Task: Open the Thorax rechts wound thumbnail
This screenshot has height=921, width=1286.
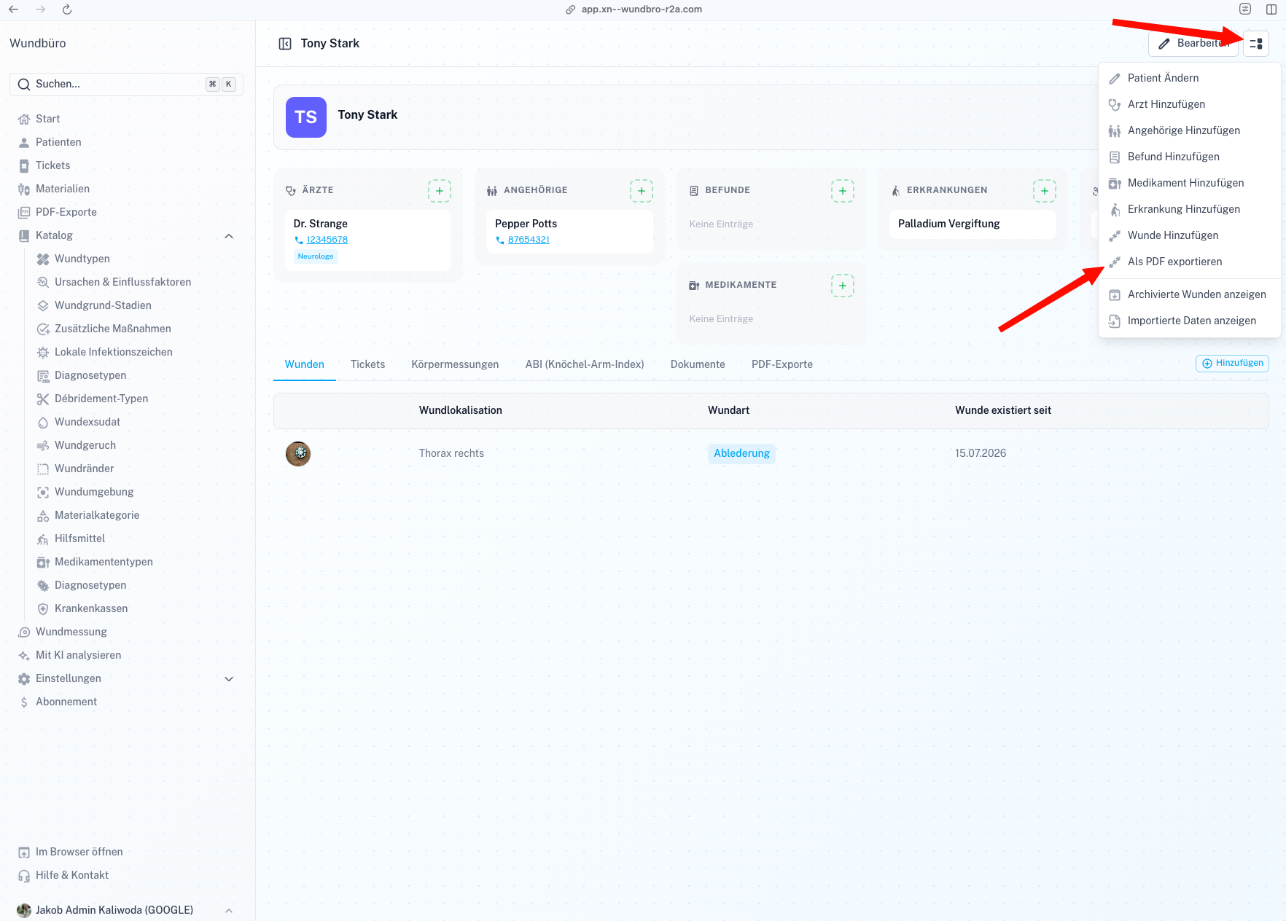Action: click(298, 454)
